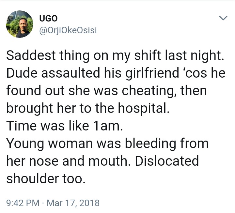Viewport: 235px width, 213px height.
Task: Click the 'Time was like 1am.' line
Action: click(64, 126)
